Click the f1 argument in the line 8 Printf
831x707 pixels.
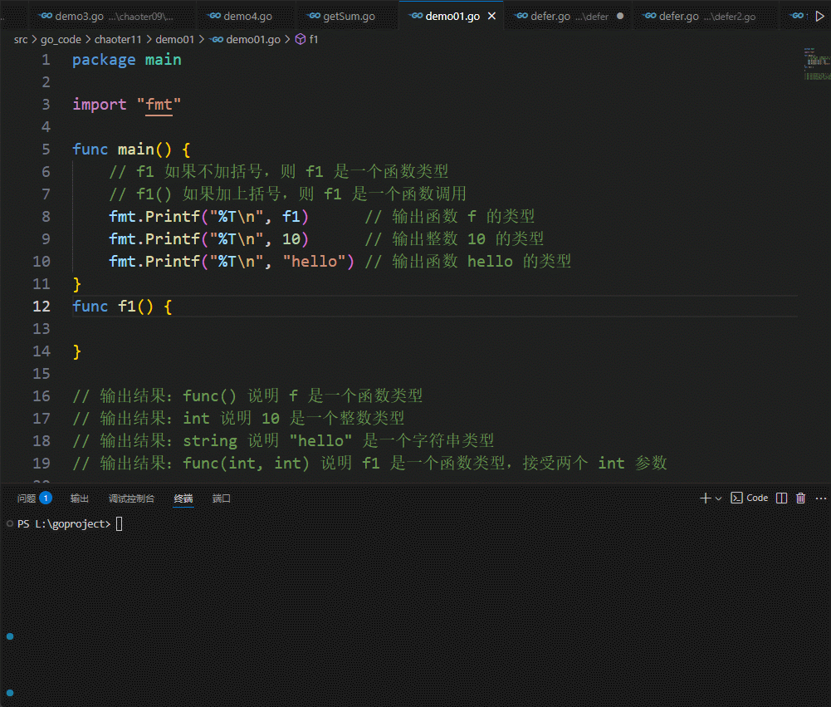click(291, 217)
